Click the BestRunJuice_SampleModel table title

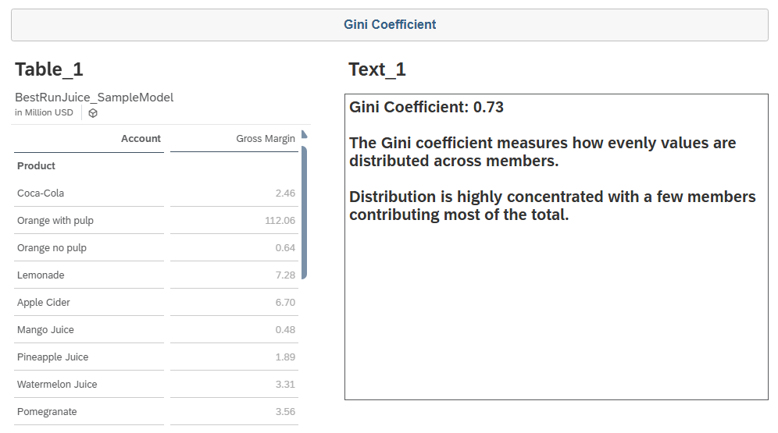point(94,98)
